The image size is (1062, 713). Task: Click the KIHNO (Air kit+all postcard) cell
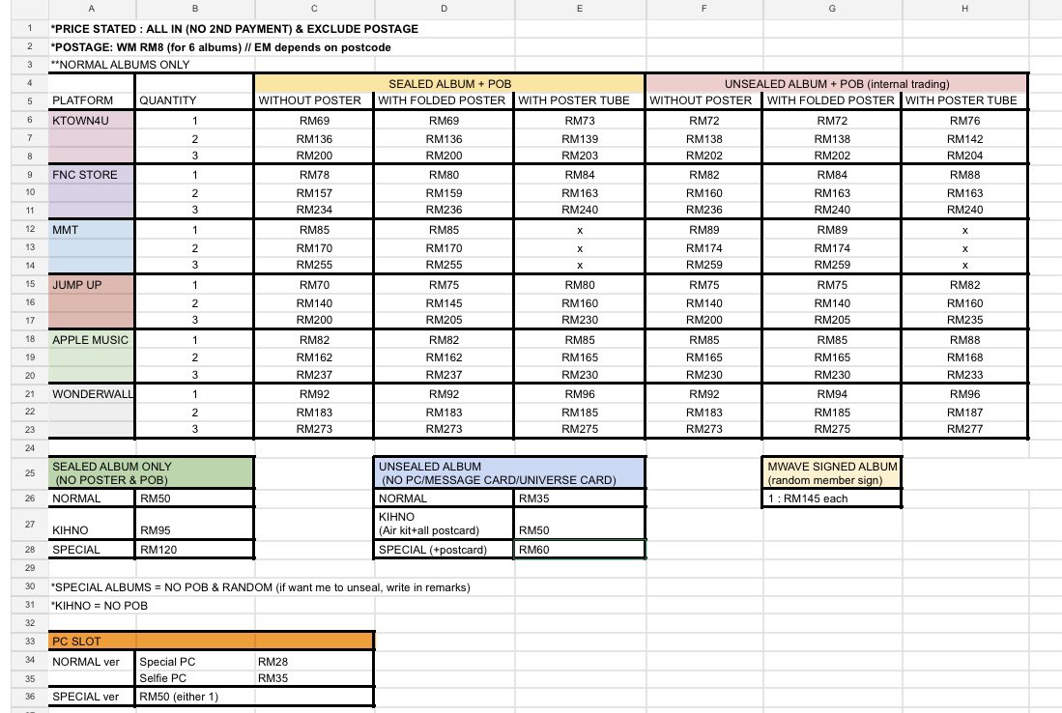(x=444, y=523)
